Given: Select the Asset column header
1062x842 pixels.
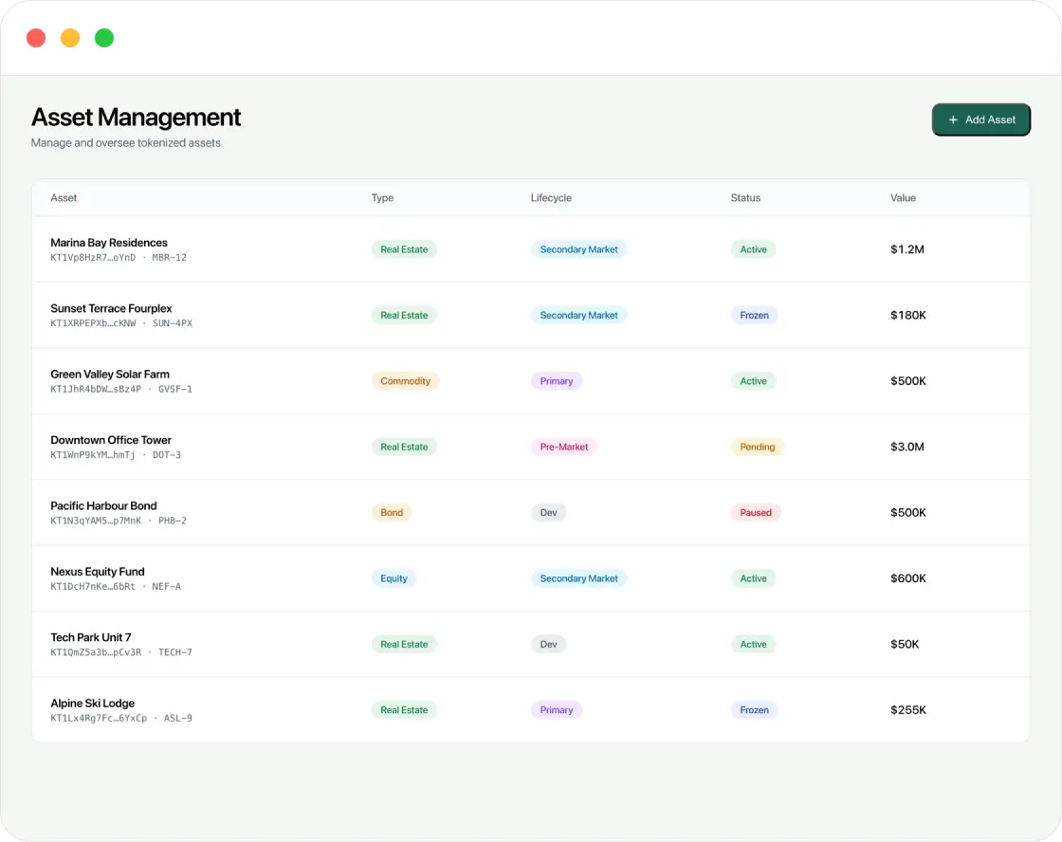Looking at the screenshot, I should point(64,198).
